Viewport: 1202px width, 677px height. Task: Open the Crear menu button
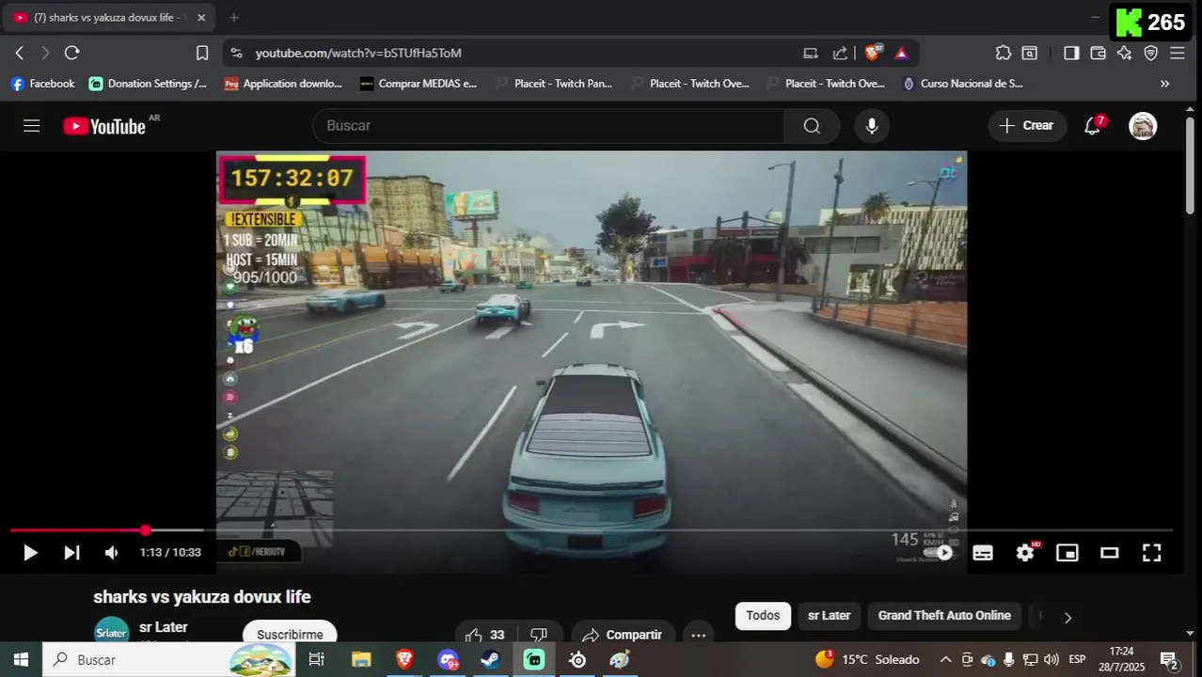(x=1027, y=126)
